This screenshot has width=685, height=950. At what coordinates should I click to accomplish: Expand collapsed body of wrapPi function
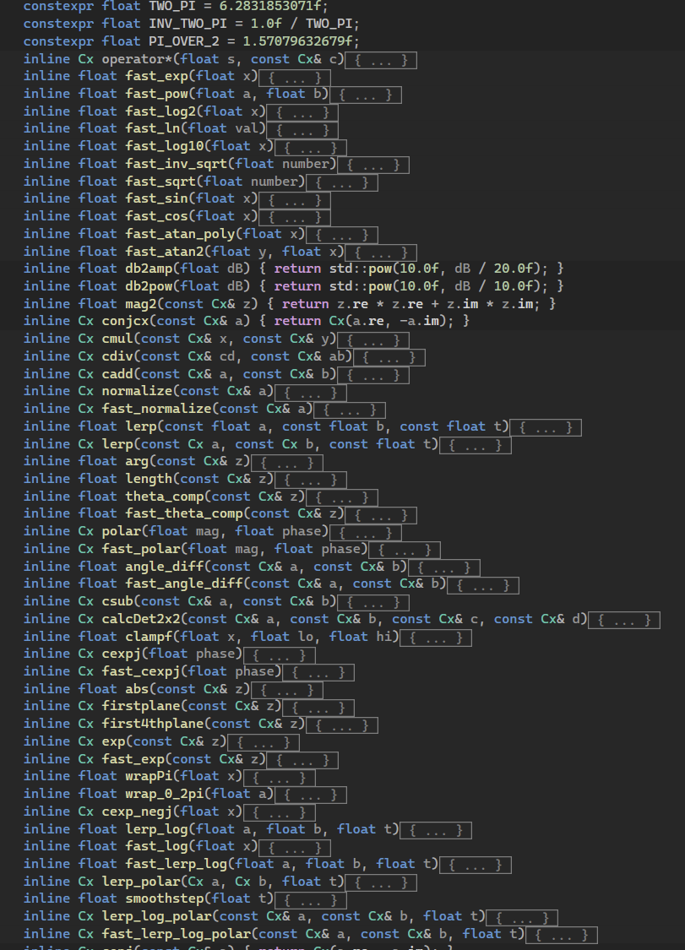click(279, 778)
